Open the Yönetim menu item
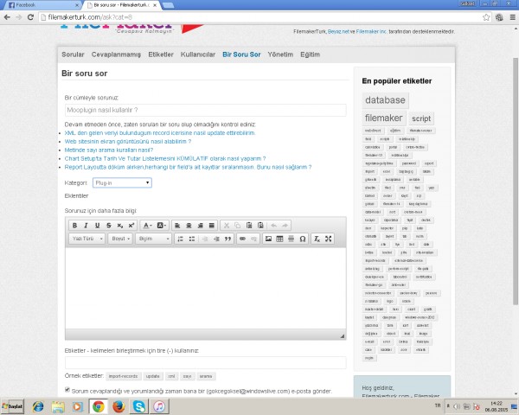Screen dimensions: 519x415 pos(280,54)
